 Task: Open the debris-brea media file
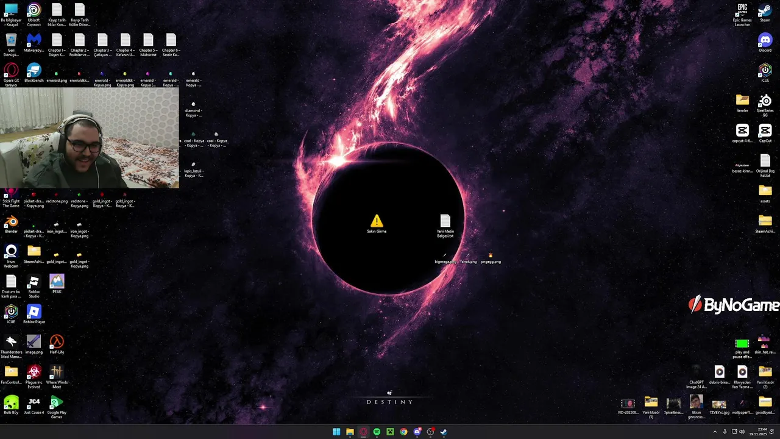tap(720, 375)
